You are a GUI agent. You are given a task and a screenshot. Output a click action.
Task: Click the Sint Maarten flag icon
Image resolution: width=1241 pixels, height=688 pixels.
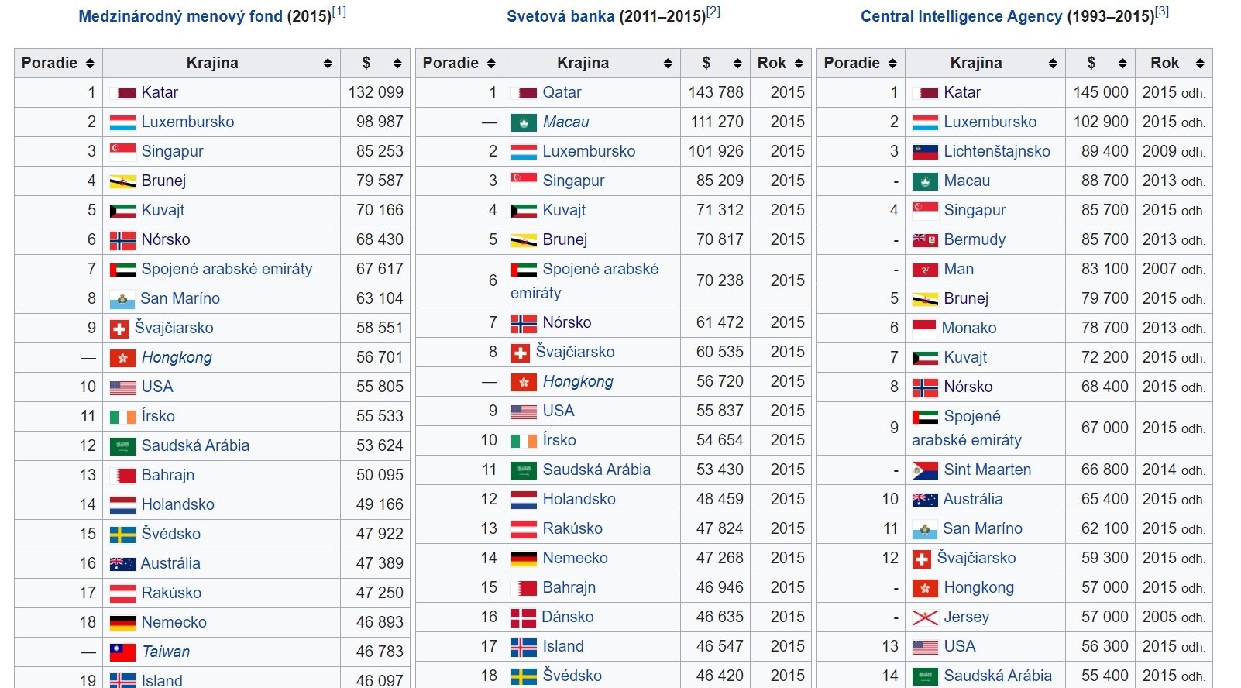click(925, 470)
